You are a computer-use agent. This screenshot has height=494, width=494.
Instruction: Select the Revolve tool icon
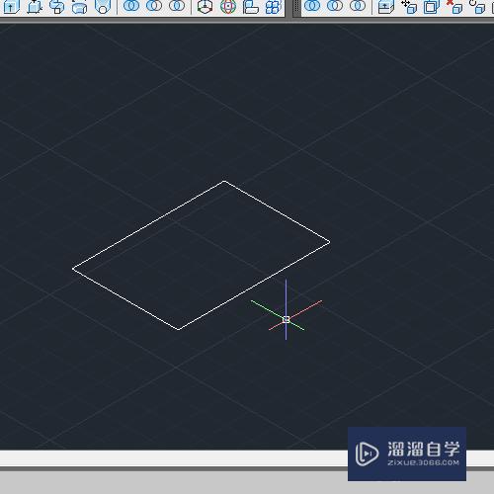pyautogui.click(x=79, y=7)
